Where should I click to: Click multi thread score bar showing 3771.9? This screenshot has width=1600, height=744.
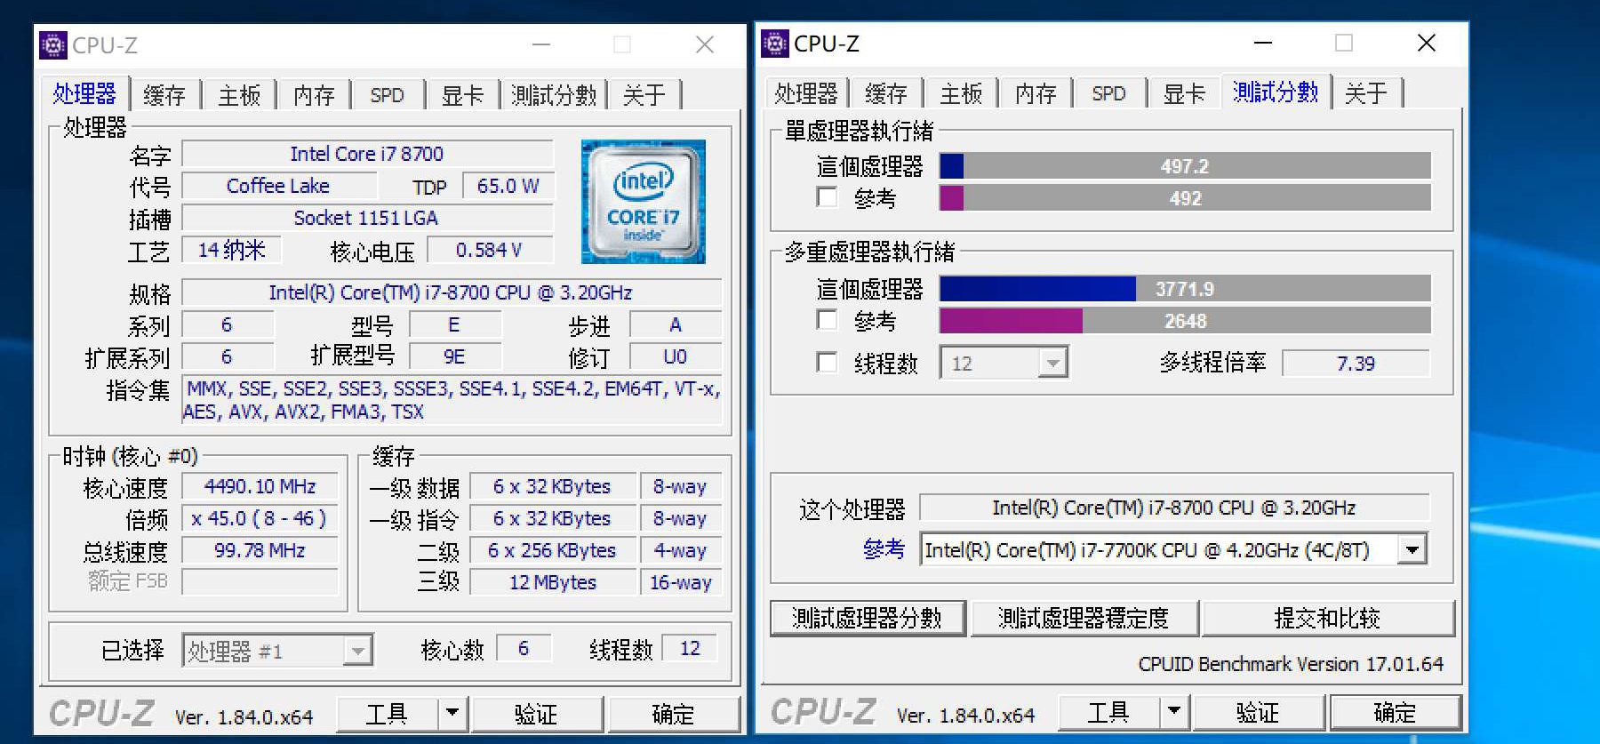[x=1185, y=289]
